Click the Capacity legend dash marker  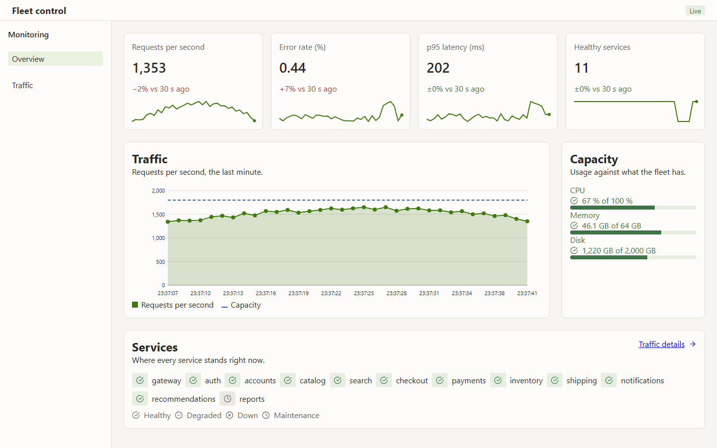tap(225, 307)
